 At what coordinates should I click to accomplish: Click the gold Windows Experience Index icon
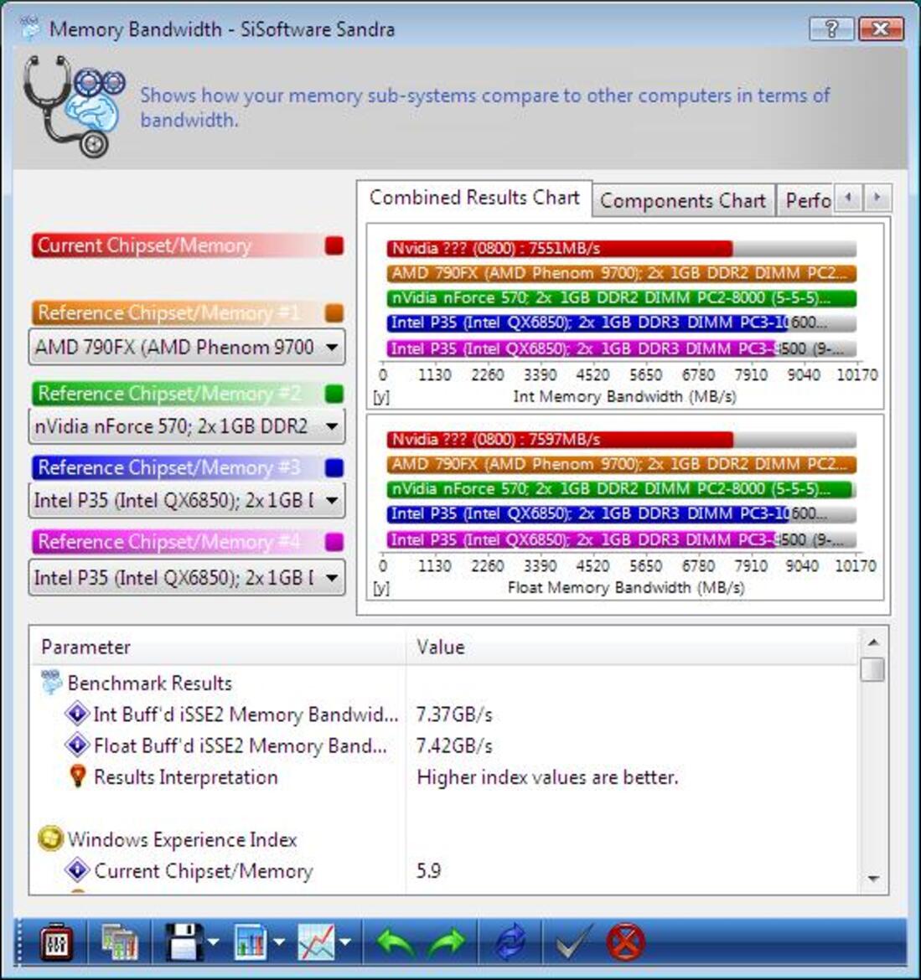coord(50,838)
